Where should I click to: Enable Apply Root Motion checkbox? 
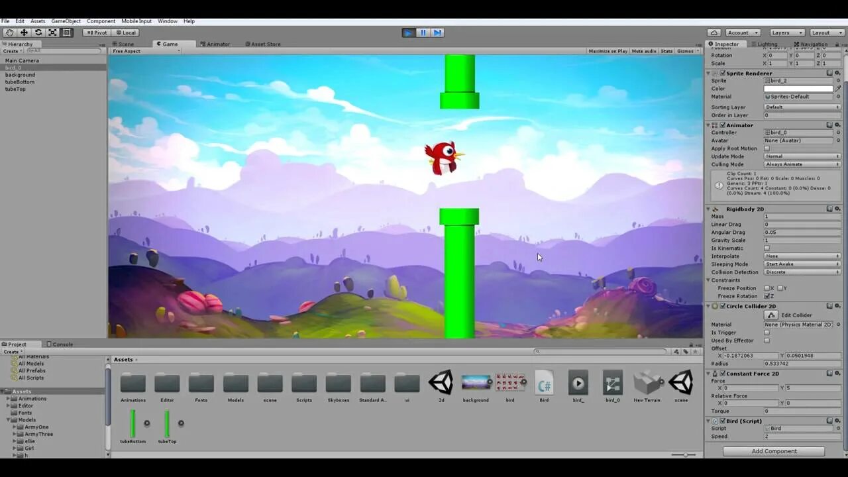(x=767, y=148)
